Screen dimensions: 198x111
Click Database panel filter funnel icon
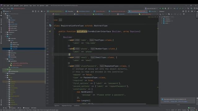(x=184, y=14)
